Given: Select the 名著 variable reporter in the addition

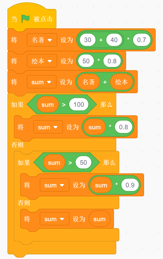Looking at the screenshot, I should click(x=88, y=82).
